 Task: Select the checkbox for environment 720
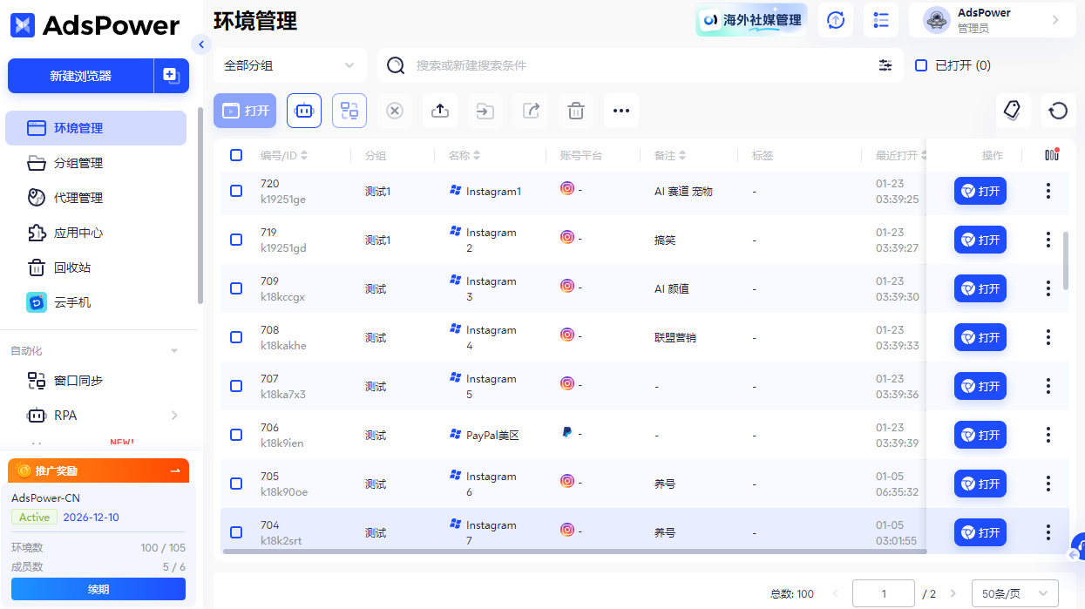coord(235,191)
